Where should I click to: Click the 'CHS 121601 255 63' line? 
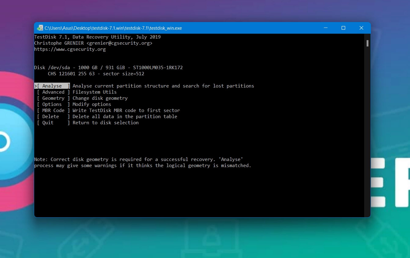tap(96, 74)
